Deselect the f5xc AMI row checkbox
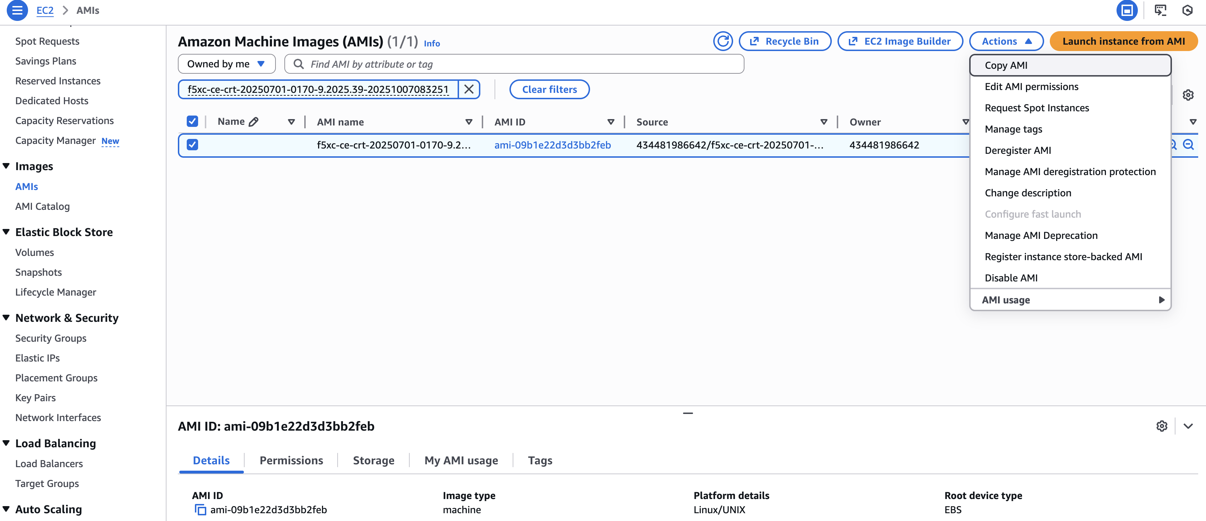The width and height of the screenshot is (1206, 521). click(x=192, y=145)
